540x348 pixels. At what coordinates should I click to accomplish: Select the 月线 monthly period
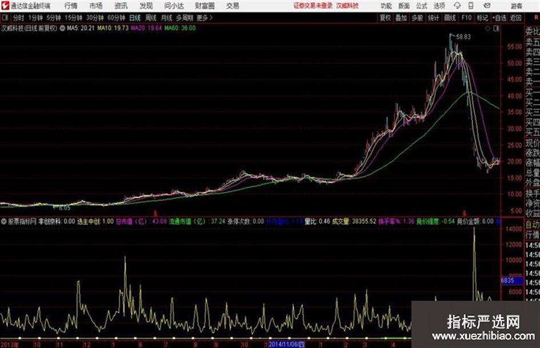click(166, 18)
